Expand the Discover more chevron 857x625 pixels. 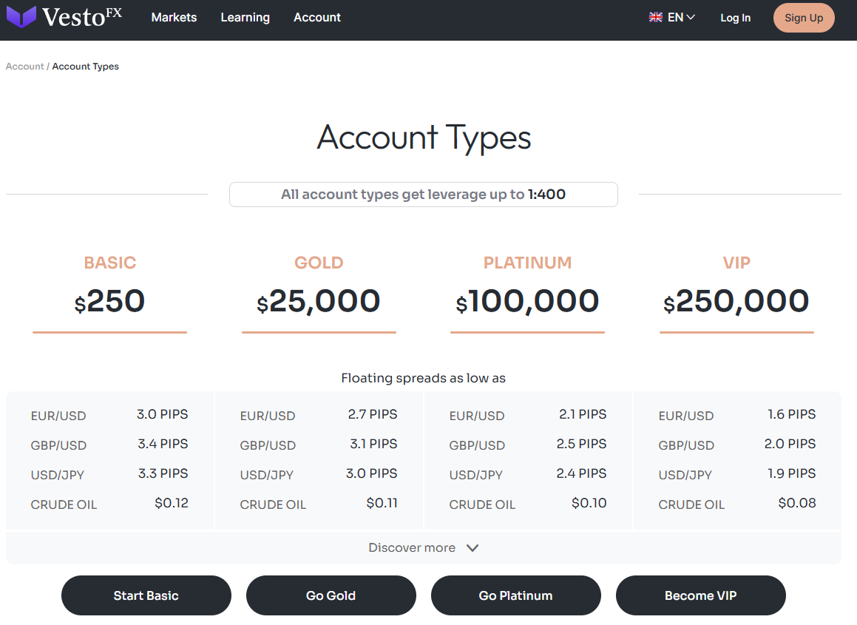472,548
